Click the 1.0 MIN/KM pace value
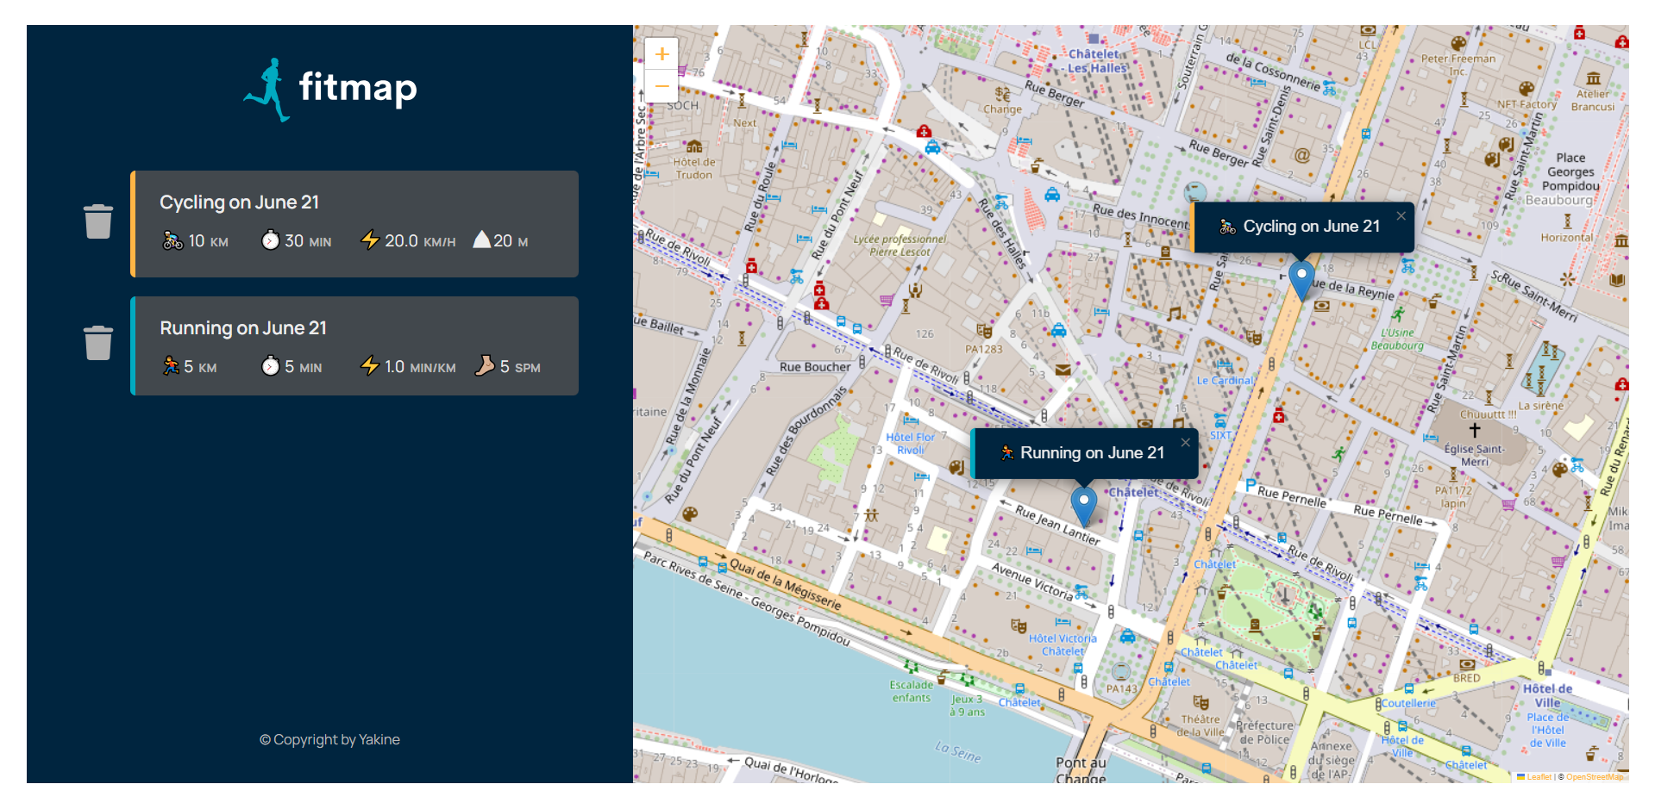 420,367
